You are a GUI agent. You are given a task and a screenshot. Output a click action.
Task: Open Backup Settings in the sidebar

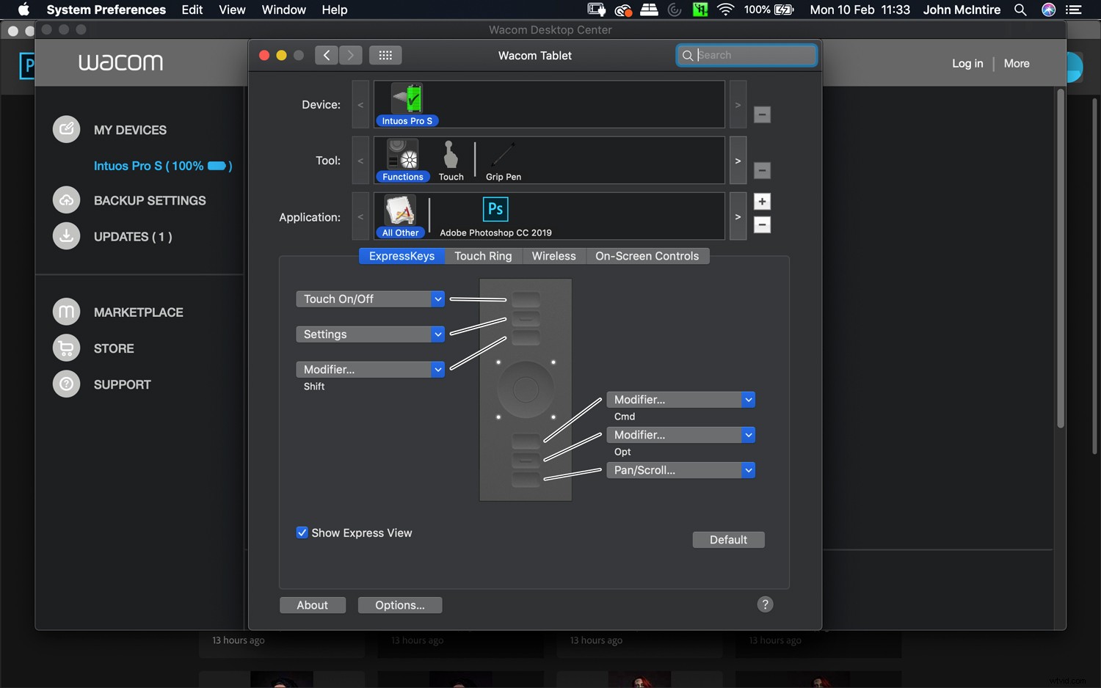(149, 200)
